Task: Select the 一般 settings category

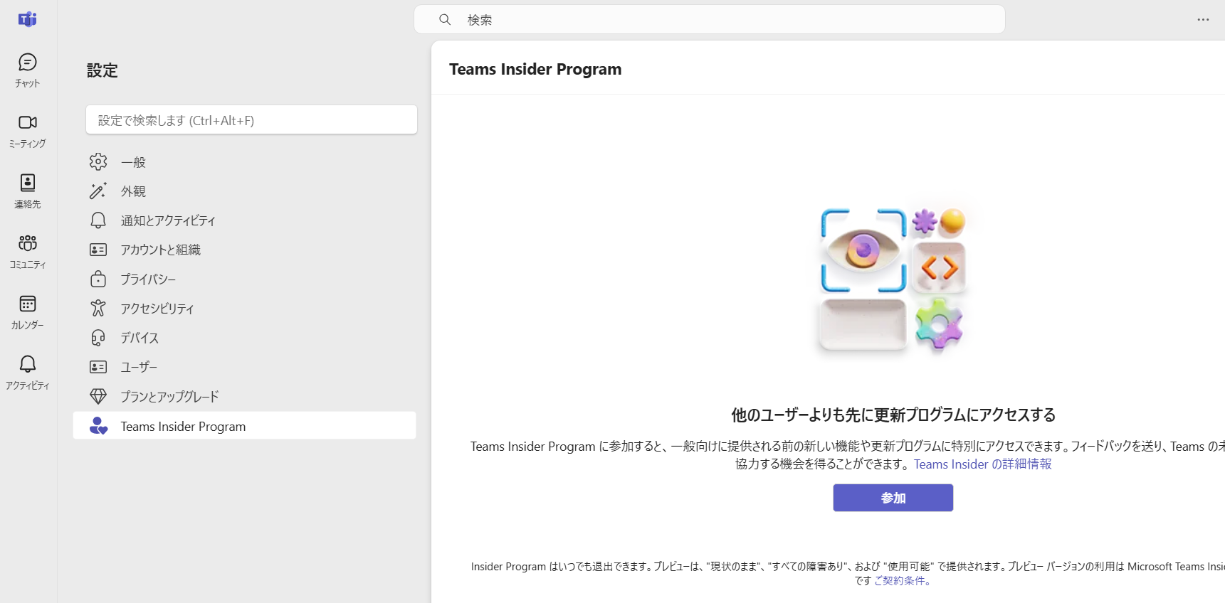Action: point(244,162)
